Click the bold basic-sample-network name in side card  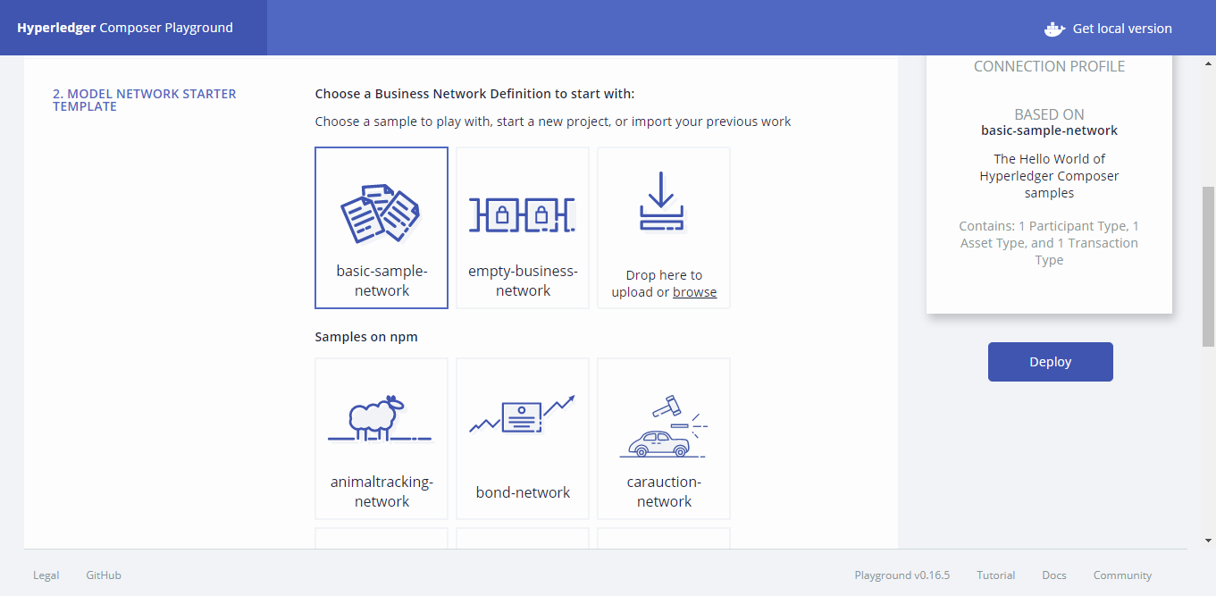pos(1049,130)
